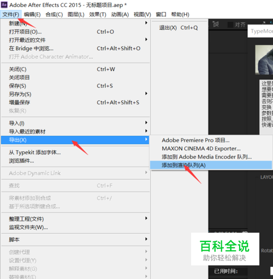Choose 在 Bridge 中浏览... entry

click(75, 48)
